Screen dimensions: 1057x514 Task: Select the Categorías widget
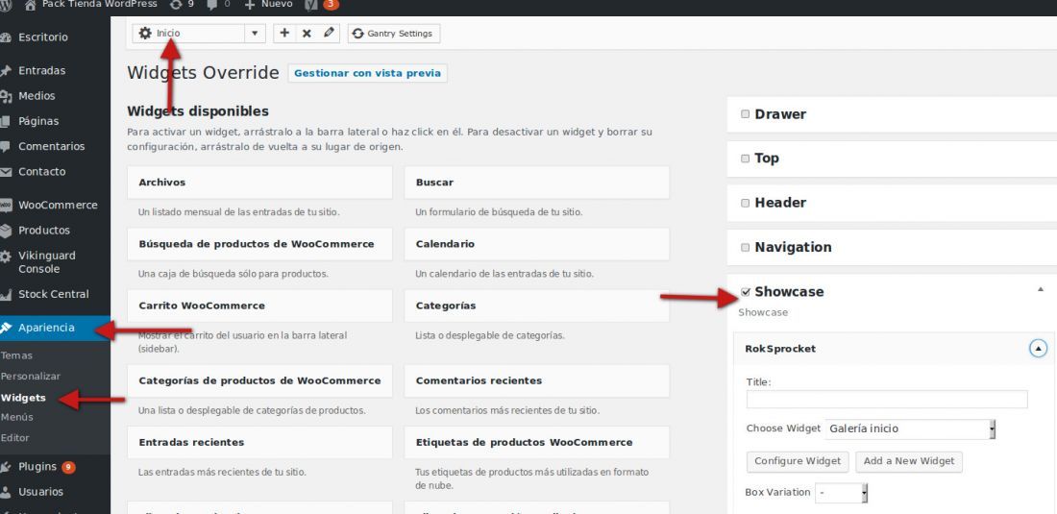click(x=536, y=306)
